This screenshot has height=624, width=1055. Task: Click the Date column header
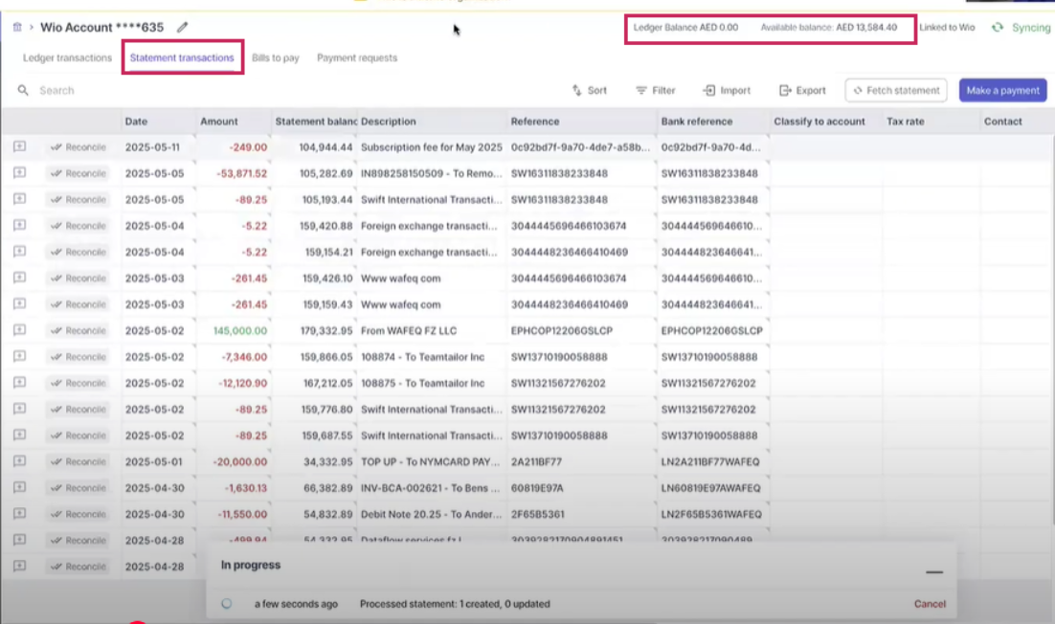click(x=136, y=121)
